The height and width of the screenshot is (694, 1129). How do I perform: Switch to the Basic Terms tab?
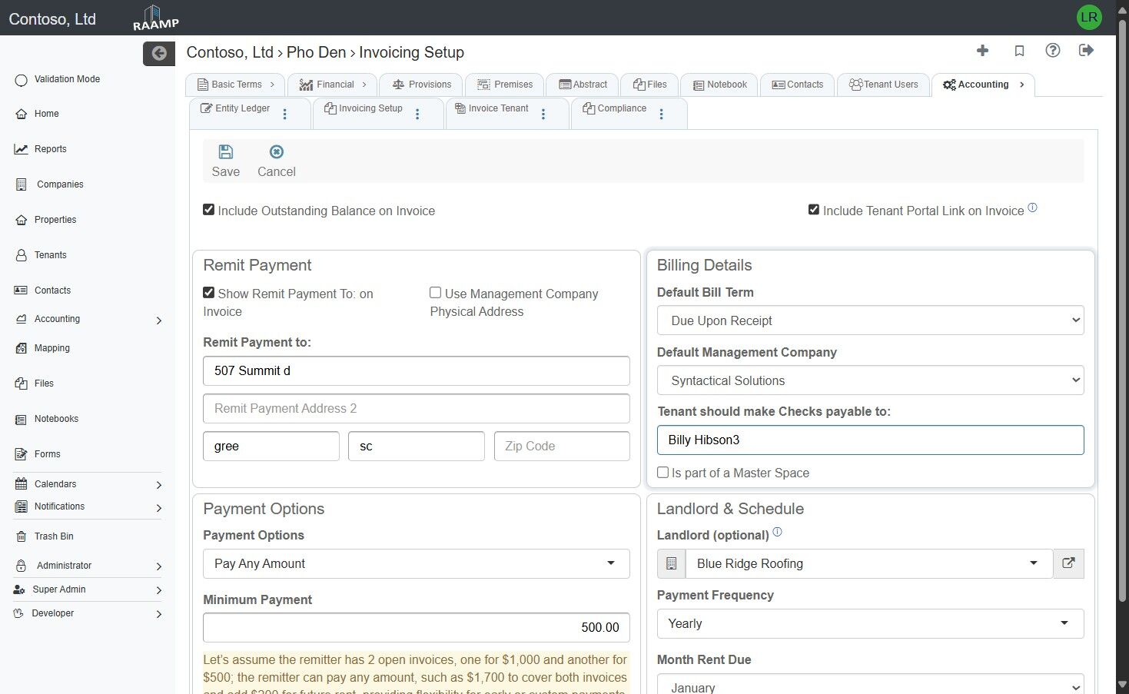(x=235, y=85)
